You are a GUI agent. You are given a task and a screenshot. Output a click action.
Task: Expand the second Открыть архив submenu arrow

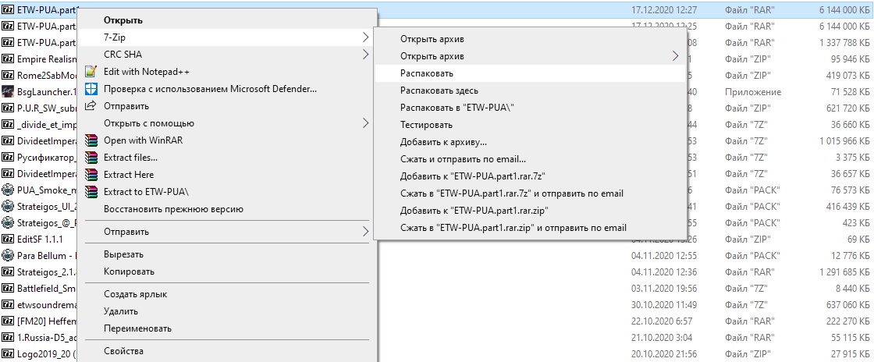coord(675,56)
